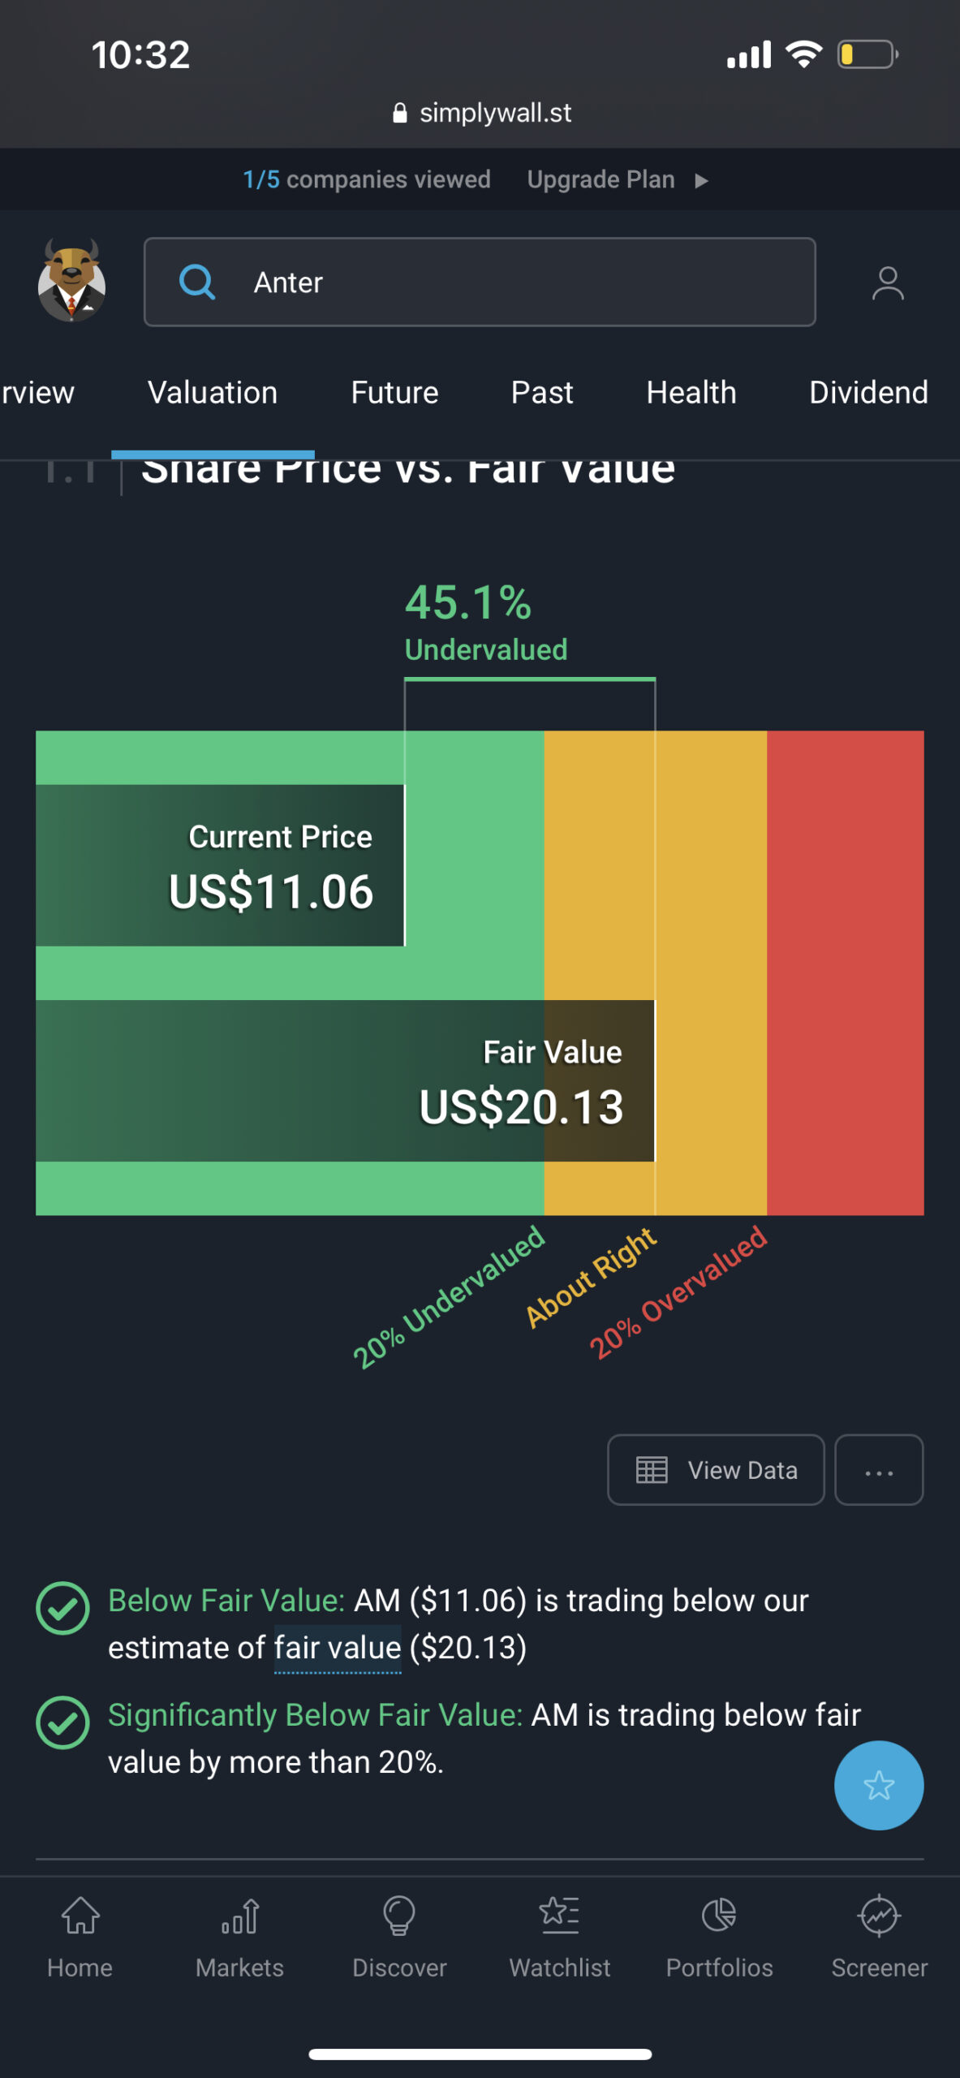Open the fair value definition link
The height and width of the screenshot is (2078, 960).
(338, 1648)
